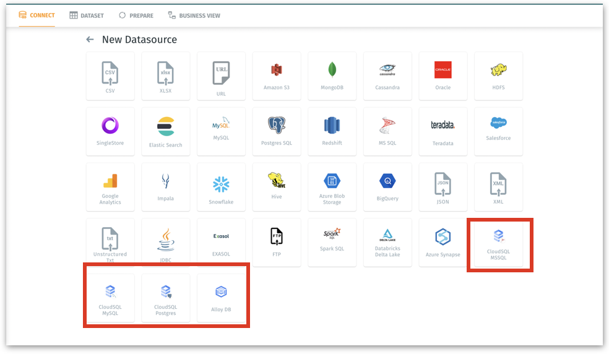Screen dimensions: 609x354
Task: Select the JDBC Java datasource
Action: click(x=166, y=243)
